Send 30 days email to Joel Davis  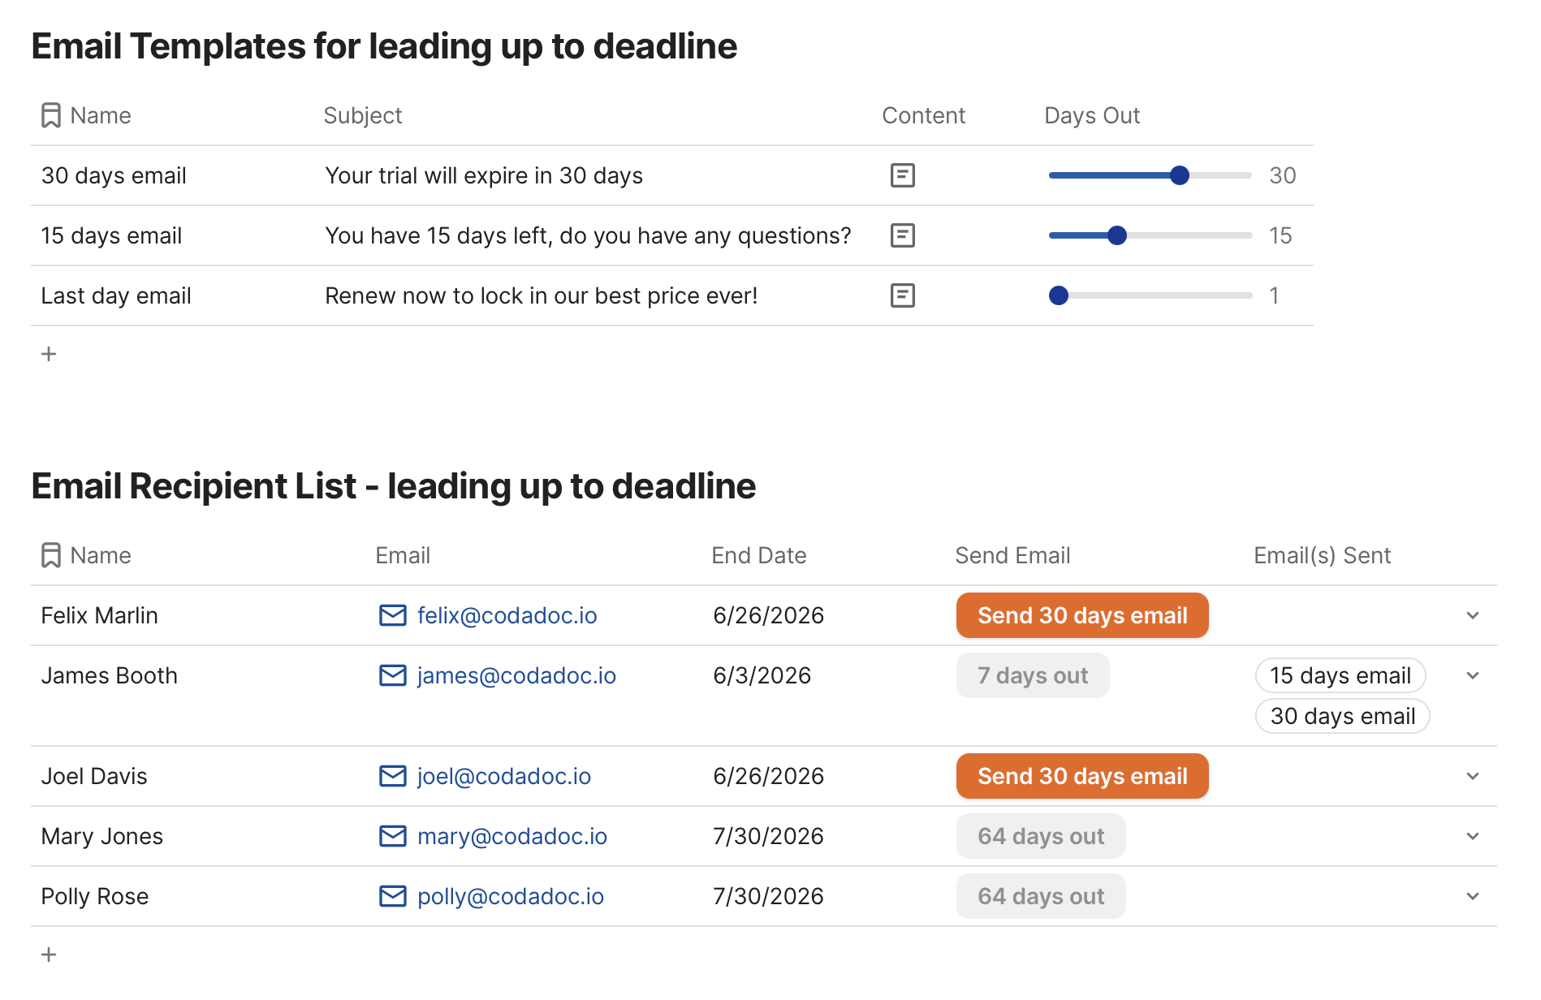tap(1082, 776)
